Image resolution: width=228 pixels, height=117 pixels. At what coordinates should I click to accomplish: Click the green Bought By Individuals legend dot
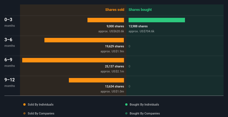point(126,104)
